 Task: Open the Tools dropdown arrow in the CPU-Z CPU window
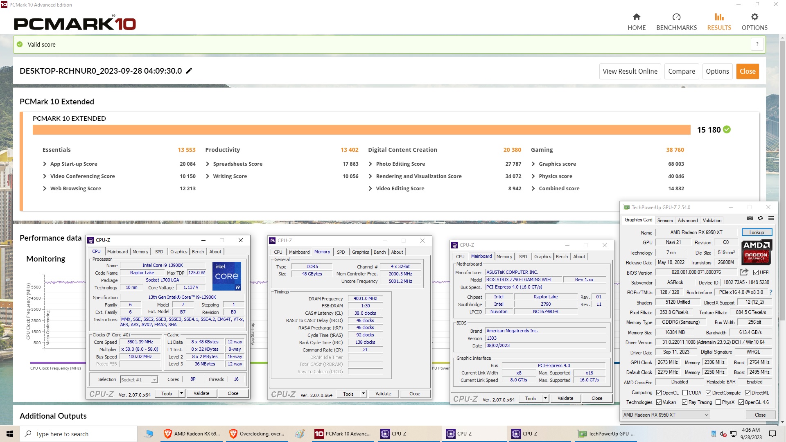pyautogui.click(x=181, y=393)
